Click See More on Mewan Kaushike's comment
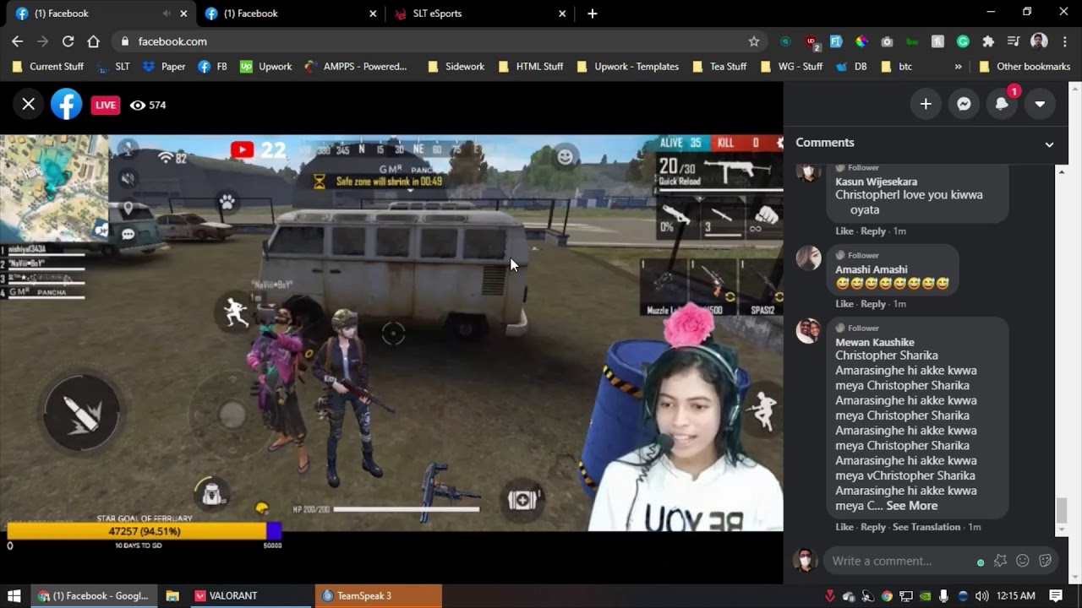The image size is (1082, 608). (911, 506)
